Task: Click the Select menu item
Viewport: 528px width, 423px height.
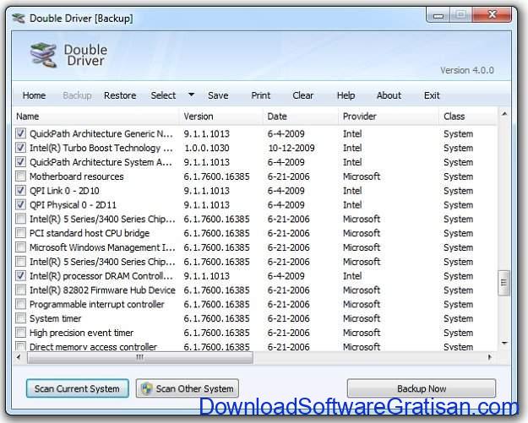Action: point(163,95)
